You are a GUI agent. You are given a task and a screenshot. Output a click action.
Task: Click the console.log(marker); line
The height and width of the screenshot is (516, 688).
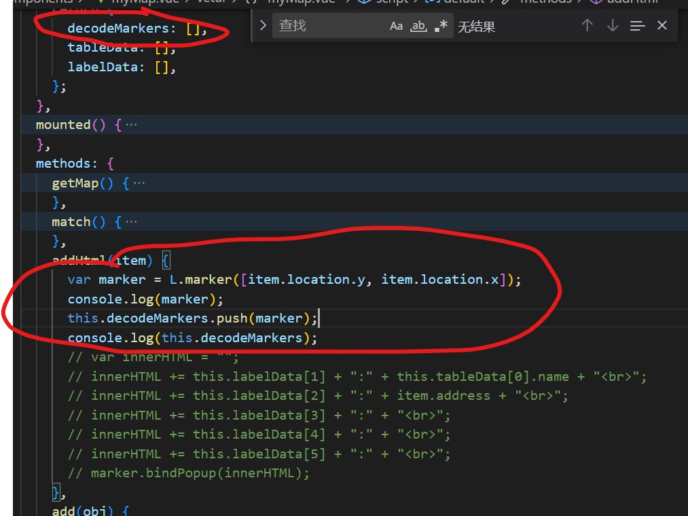(145, 299)
